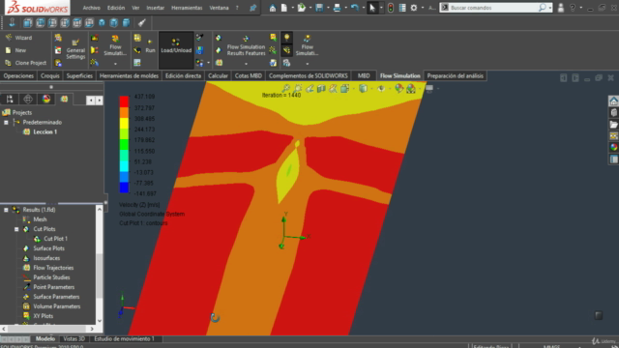
Task: Click the Hide/Show Items eye icon
Action: (x=381, y=88)
